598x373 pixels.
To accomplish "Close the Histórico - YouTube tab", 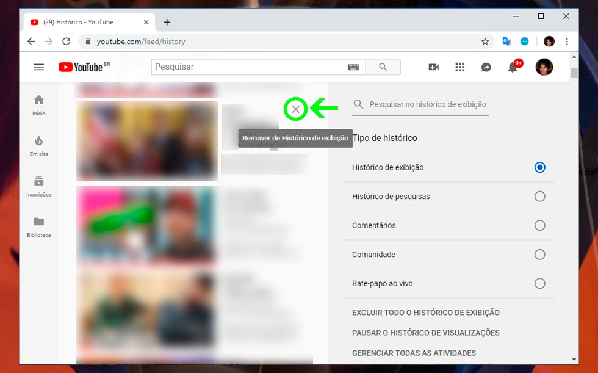I will click(146, 22).
